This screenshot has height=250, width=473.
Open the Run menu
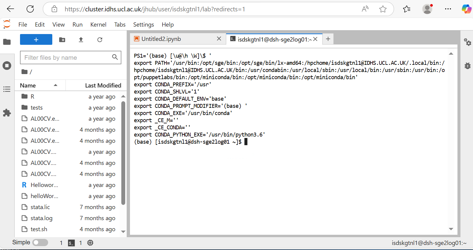77,24
